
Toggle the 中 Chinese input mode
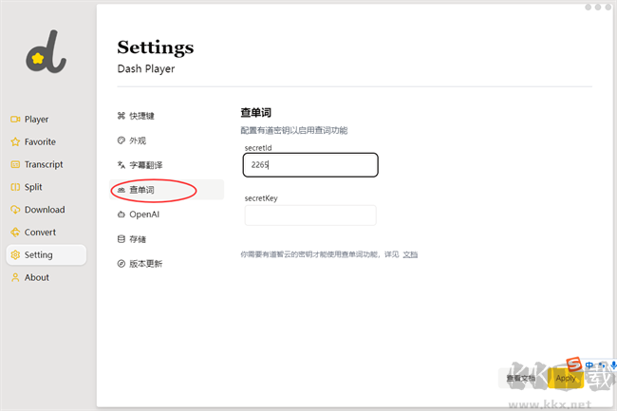click(589, 365)
